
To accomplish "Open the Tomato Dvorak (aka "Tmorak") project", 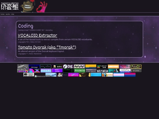I will pyautogui.click(x=47, y=47).
